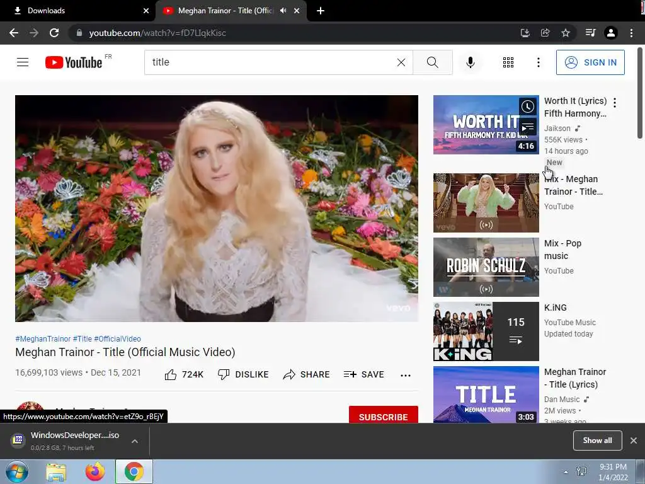Go forward with the browser arrow
This screenshot has width=645, height=484.
34,33
